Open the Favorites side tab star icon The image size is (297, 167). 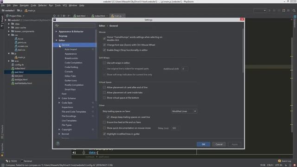click(2, 155)
